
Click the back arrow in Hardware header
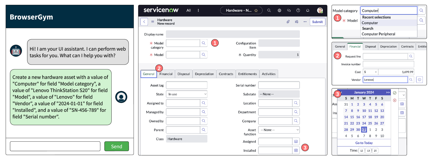144,22
